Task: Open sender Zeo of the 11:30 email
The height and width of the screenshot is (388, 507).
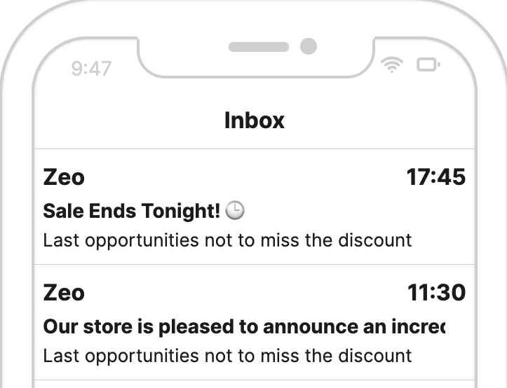Action: click(x=64, y=293)
